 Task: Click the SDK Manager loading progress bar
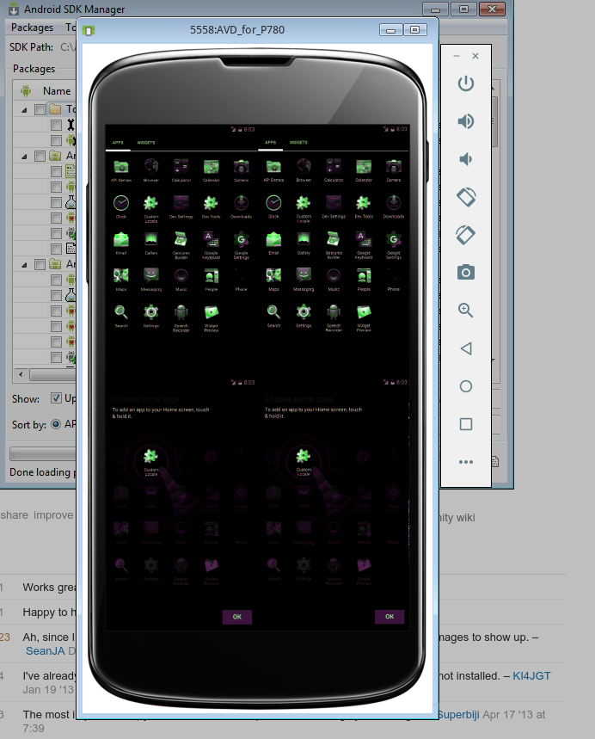(x=43, y=453)
